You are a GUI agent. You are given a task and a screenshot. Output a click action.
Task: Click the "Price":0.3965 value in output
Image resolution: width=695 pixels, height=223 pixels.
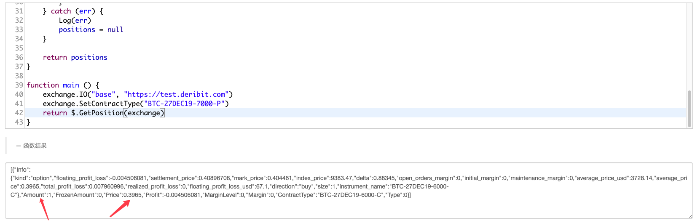(122, 195)
